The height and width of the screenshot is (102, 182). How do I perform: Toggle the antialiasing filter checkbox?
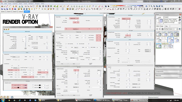pos(66,29)
